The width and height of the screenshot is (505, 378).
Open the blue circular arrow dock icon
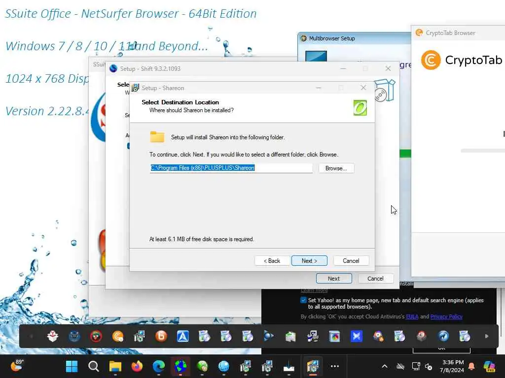pyautogui.click(x=443, y=336)
